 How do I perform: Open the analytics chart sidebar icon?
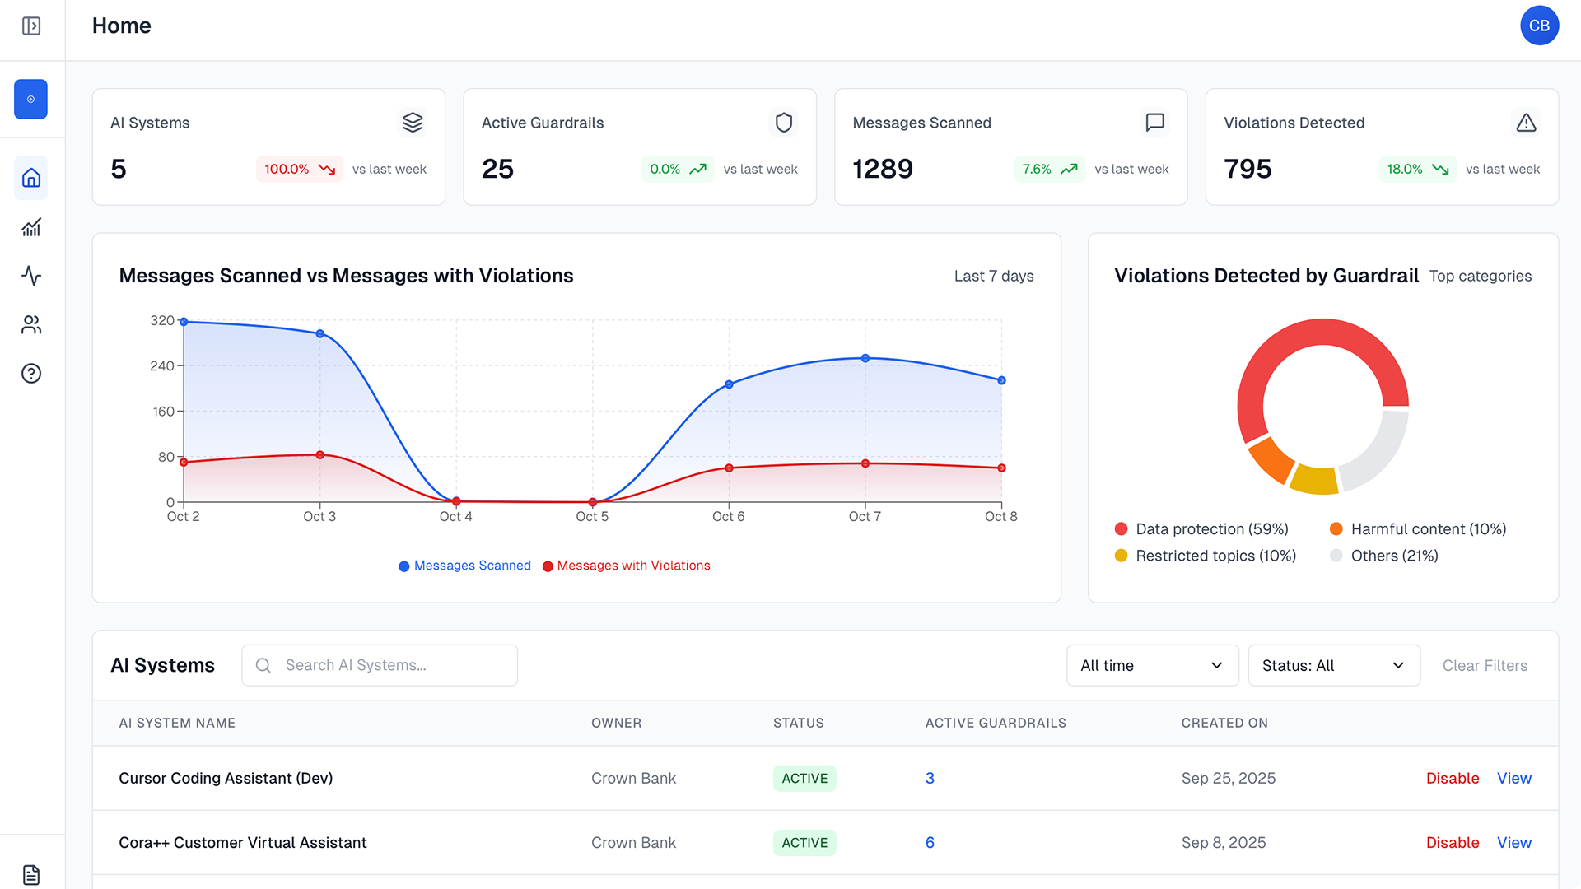pos(31,227)
